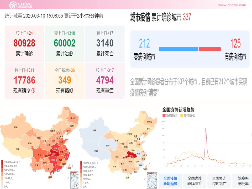Click 西藏 province on the left orange map

coord(18,149)
